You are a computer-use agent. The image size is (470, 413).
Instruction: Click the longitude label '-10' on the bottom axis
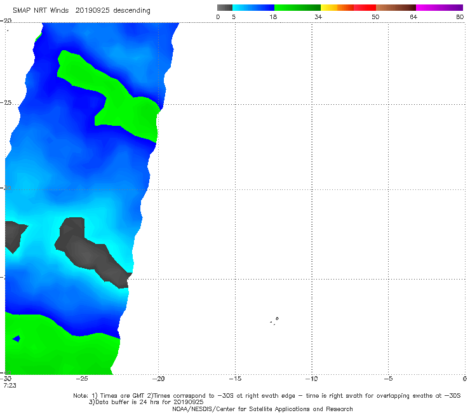(312, 379)
